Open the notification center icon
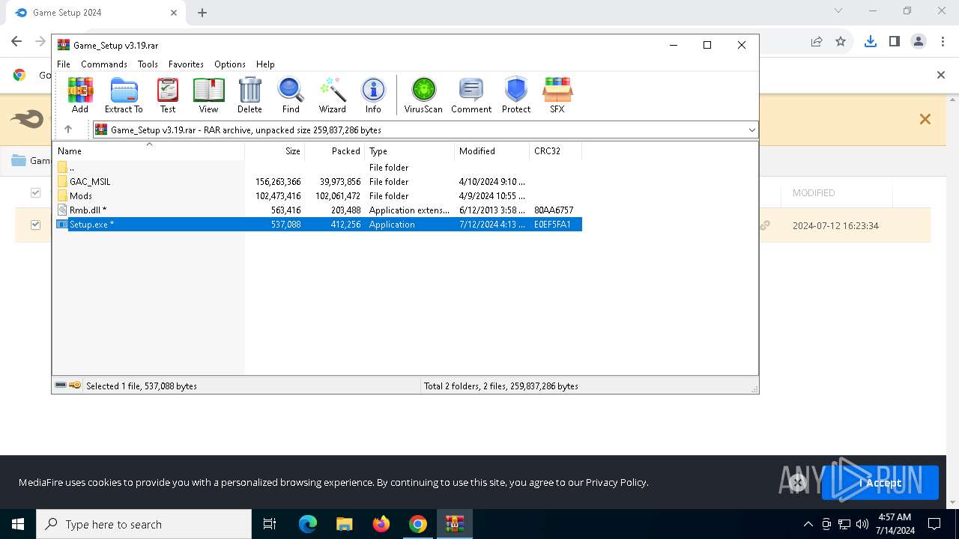Viewport: 959px width, 539px height. coord(934,524)
